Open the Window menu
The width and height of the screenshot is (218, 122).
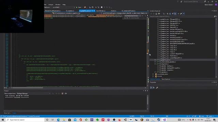58,4
